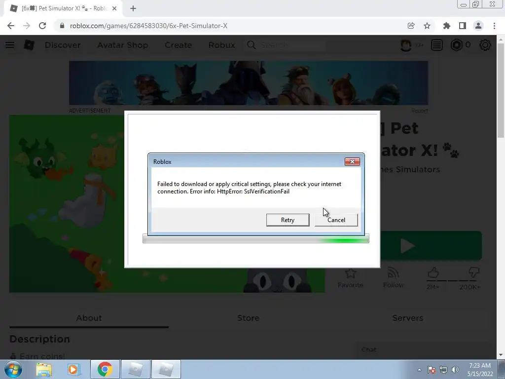Show hidden tray icons arrow

pos(419,370)
